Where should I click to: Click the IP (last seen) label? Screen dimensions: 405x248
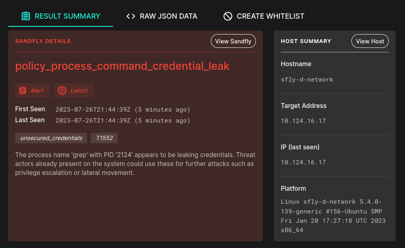300,147
